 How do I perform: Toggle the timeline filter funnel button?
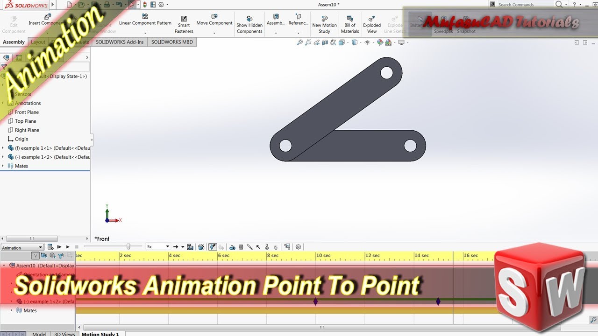click(x=36, y=255)
